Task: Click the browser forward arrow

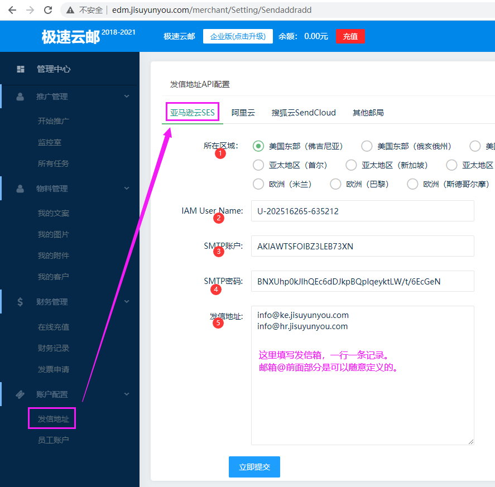Action: (x=30, y=10)
